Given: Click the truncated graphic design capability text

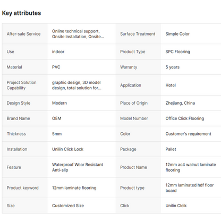Looking at the screenshot, I should (x=76, y=85).
